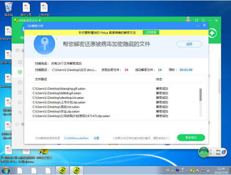Select the game controller icon in sidebar

click(x=20, y=102)
